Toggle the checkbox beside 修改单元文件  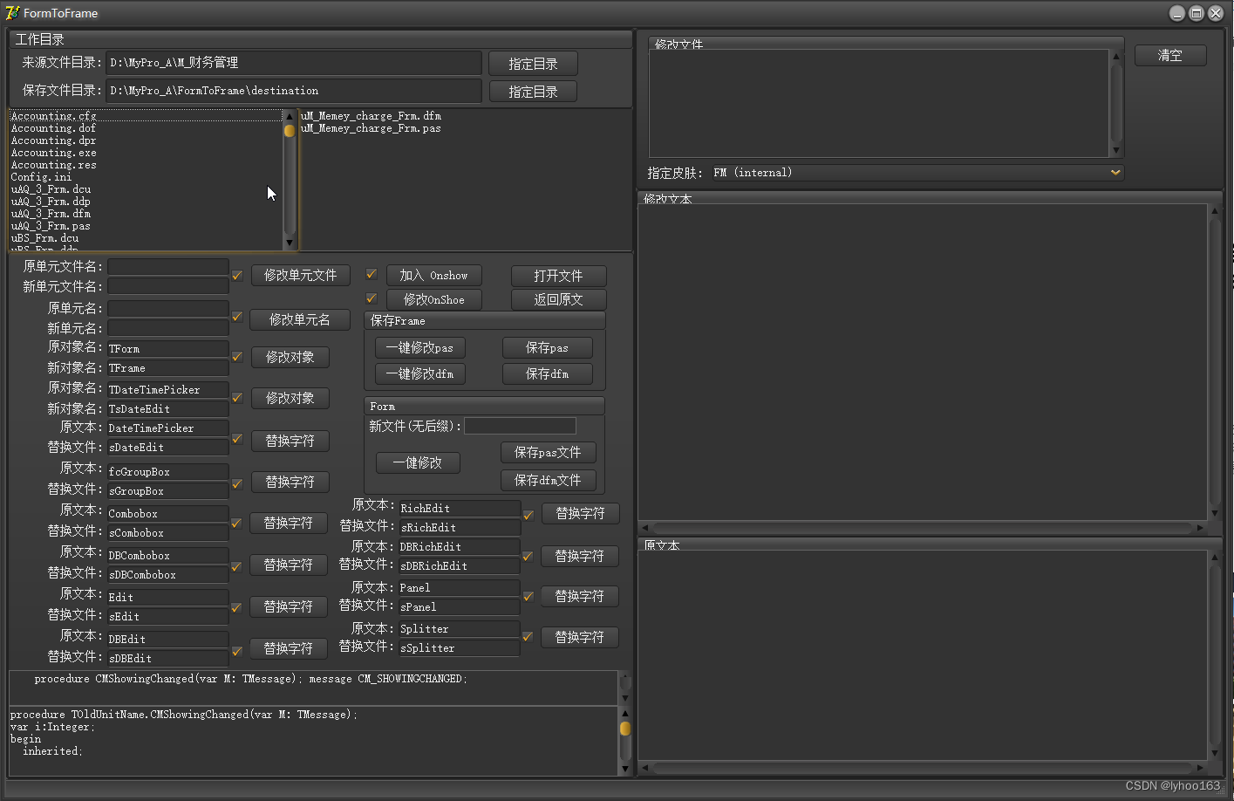tap(237, 275)
